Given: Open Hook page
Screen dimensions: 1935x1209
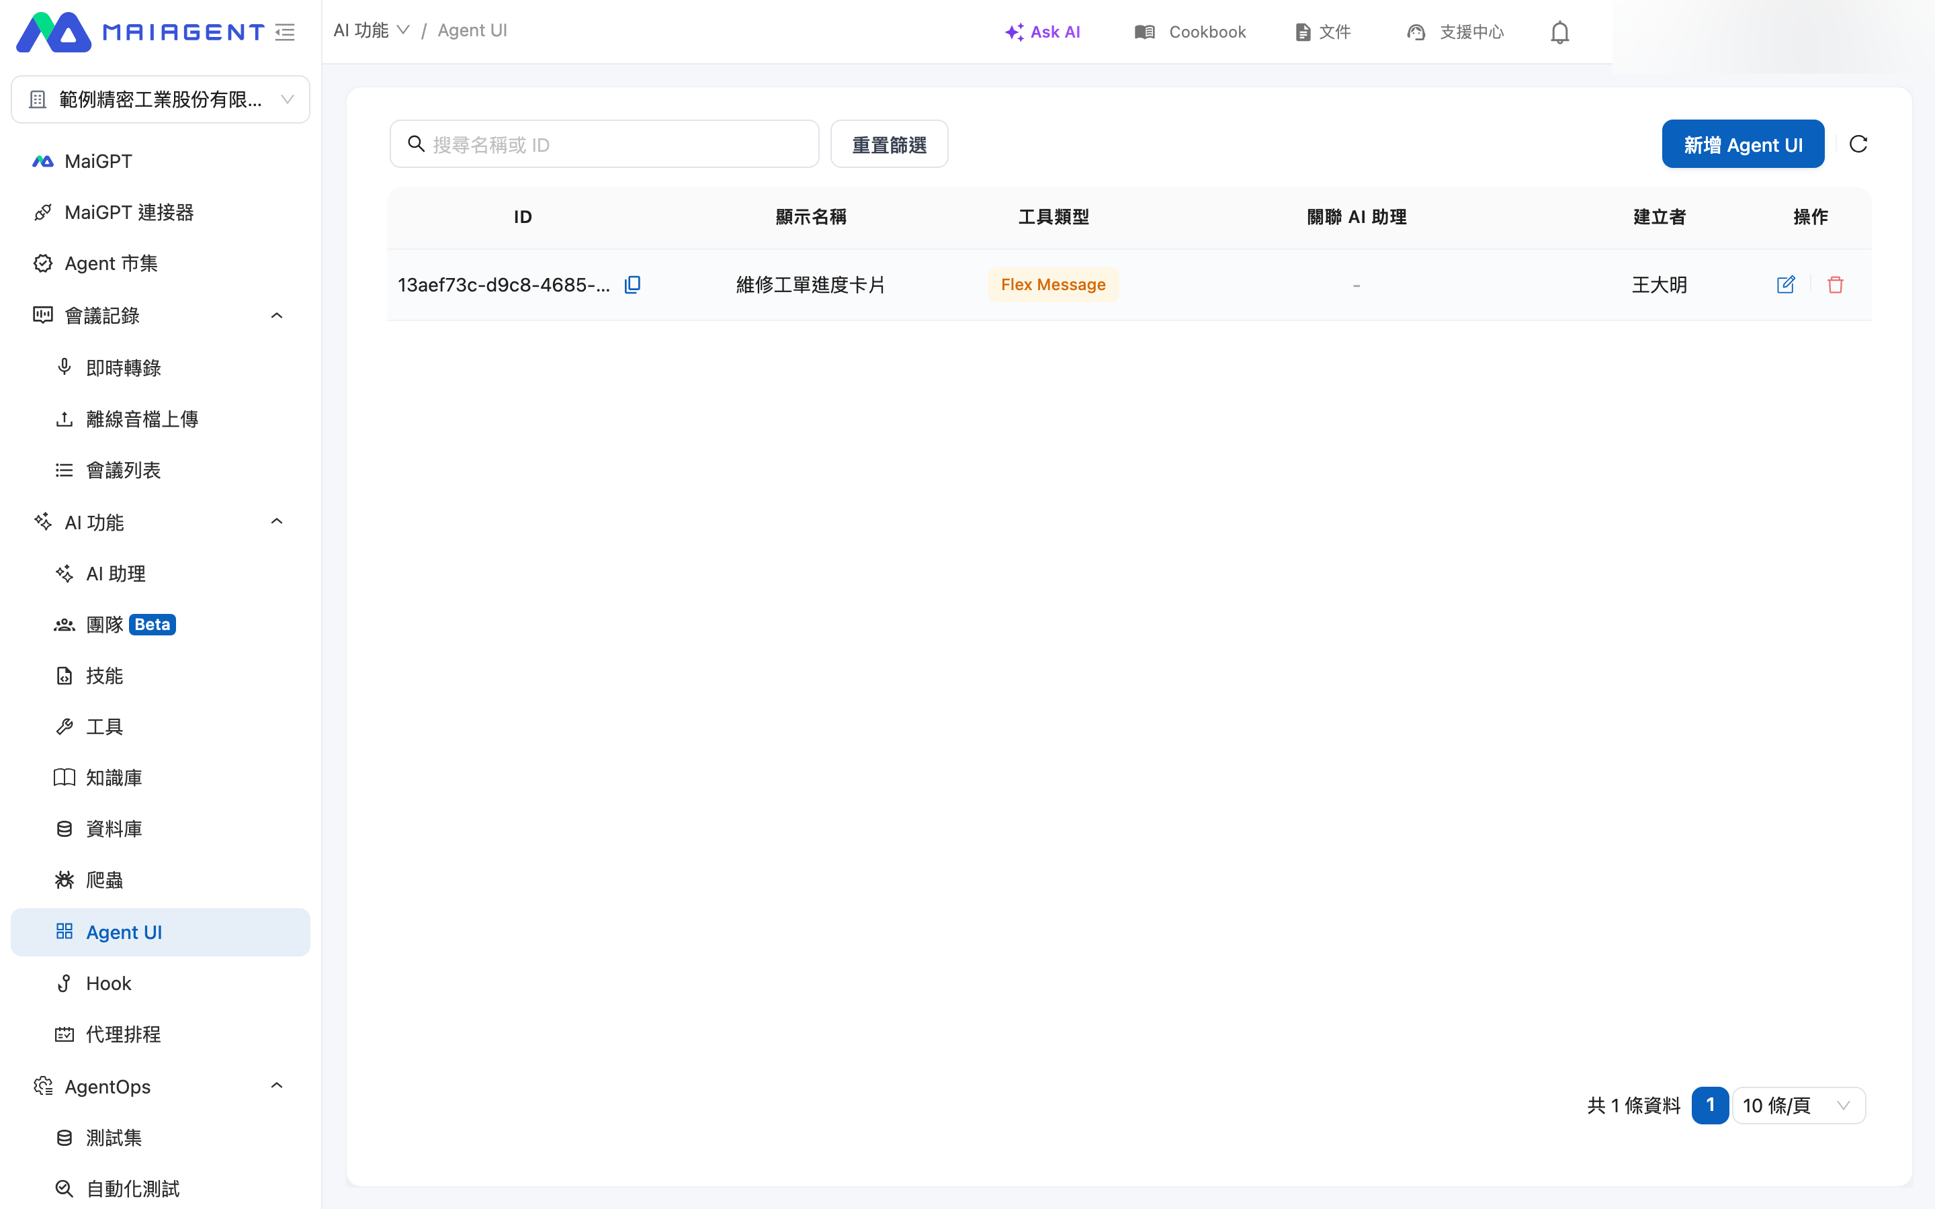Looking at the screenshot, I should pos(160,983).
